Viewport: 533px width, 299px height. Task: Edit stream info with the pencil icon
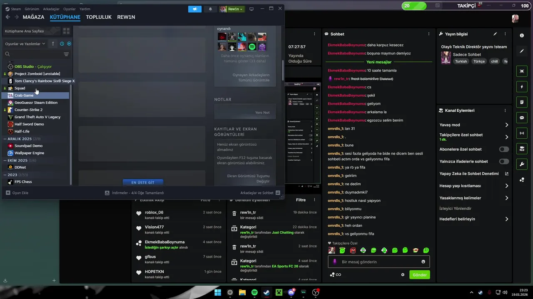coord(495,34)
